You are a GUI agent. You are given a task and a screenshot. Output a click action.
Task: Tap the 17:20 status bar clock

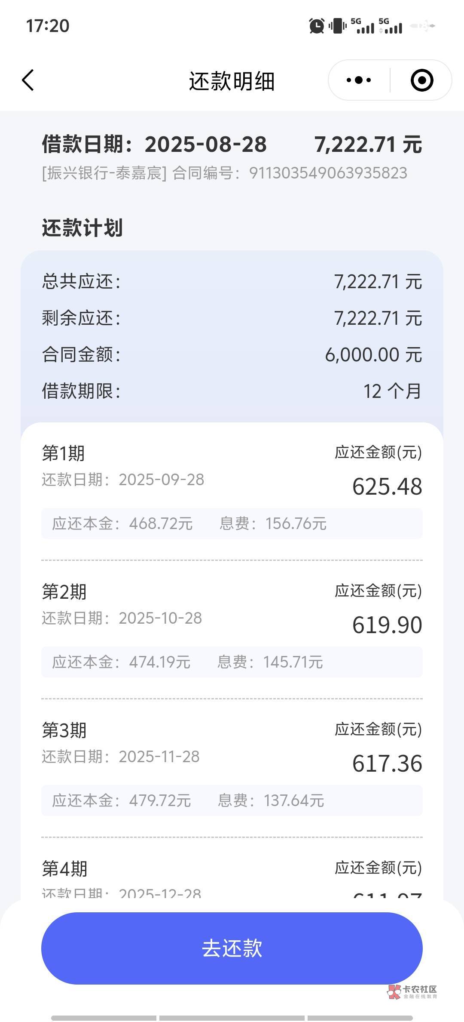pyautogui.click(x=48, y=26)
